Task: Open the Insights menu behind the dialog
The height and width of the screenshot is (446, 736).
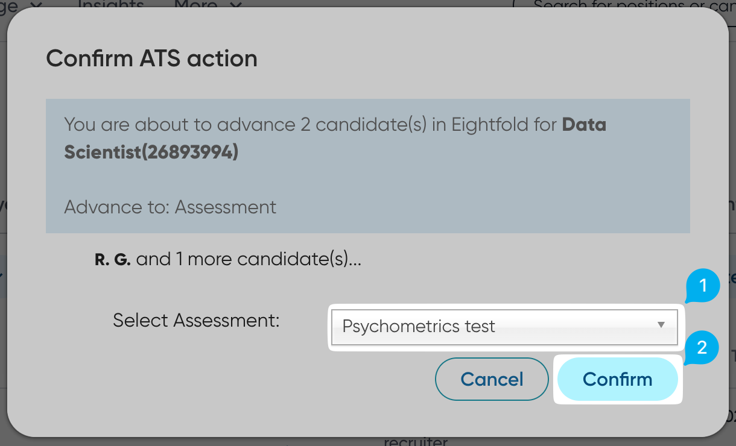Action: pos(111,5)
